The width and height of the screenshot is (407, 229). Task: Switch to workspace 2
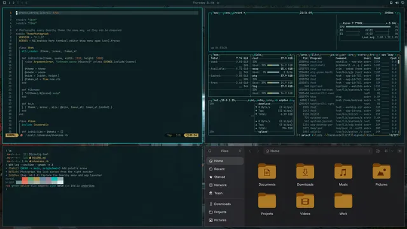coord(13,3)
